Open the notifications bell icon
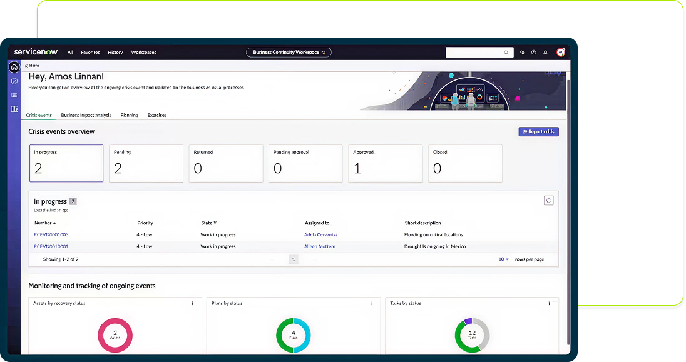This screenshot has height=362, width=686. 545,53
